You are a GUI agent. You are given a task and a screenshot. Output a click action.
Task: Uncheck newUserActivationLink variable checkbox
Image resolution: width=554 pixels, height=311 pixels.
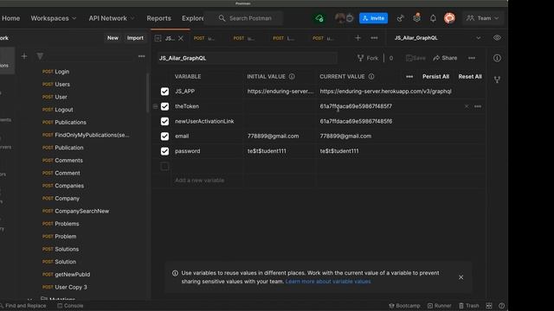[164, 121]
